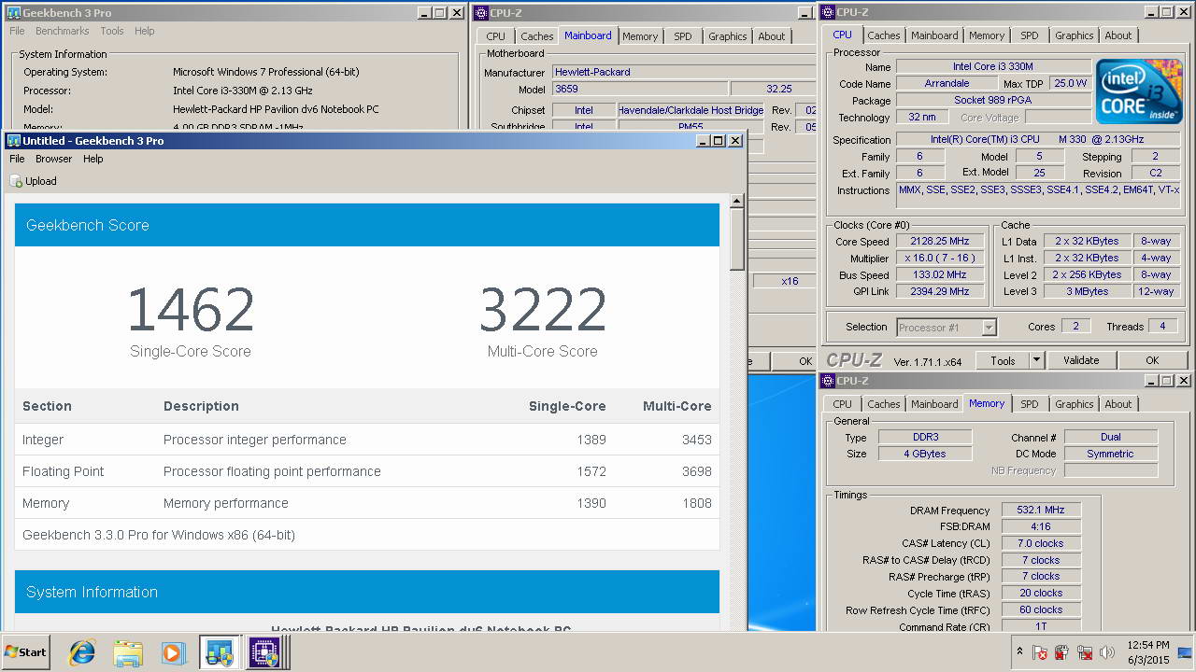
Task: Click the multi-core score 3222
Action: [543, 310]
